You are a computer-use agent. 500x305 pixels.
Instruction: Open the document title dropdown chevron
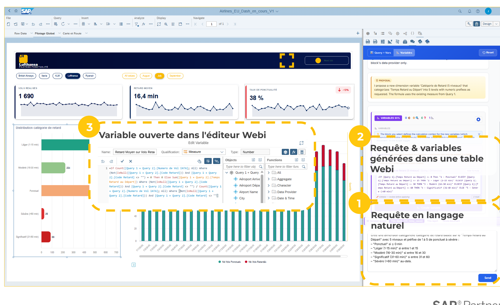click(x=277, y=11)
